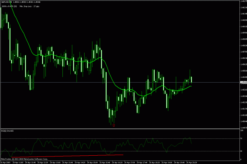Click the '20 Apr 15:00' time axis label
The height and width of the screenshot is (164, 247).
pos(92,162)
